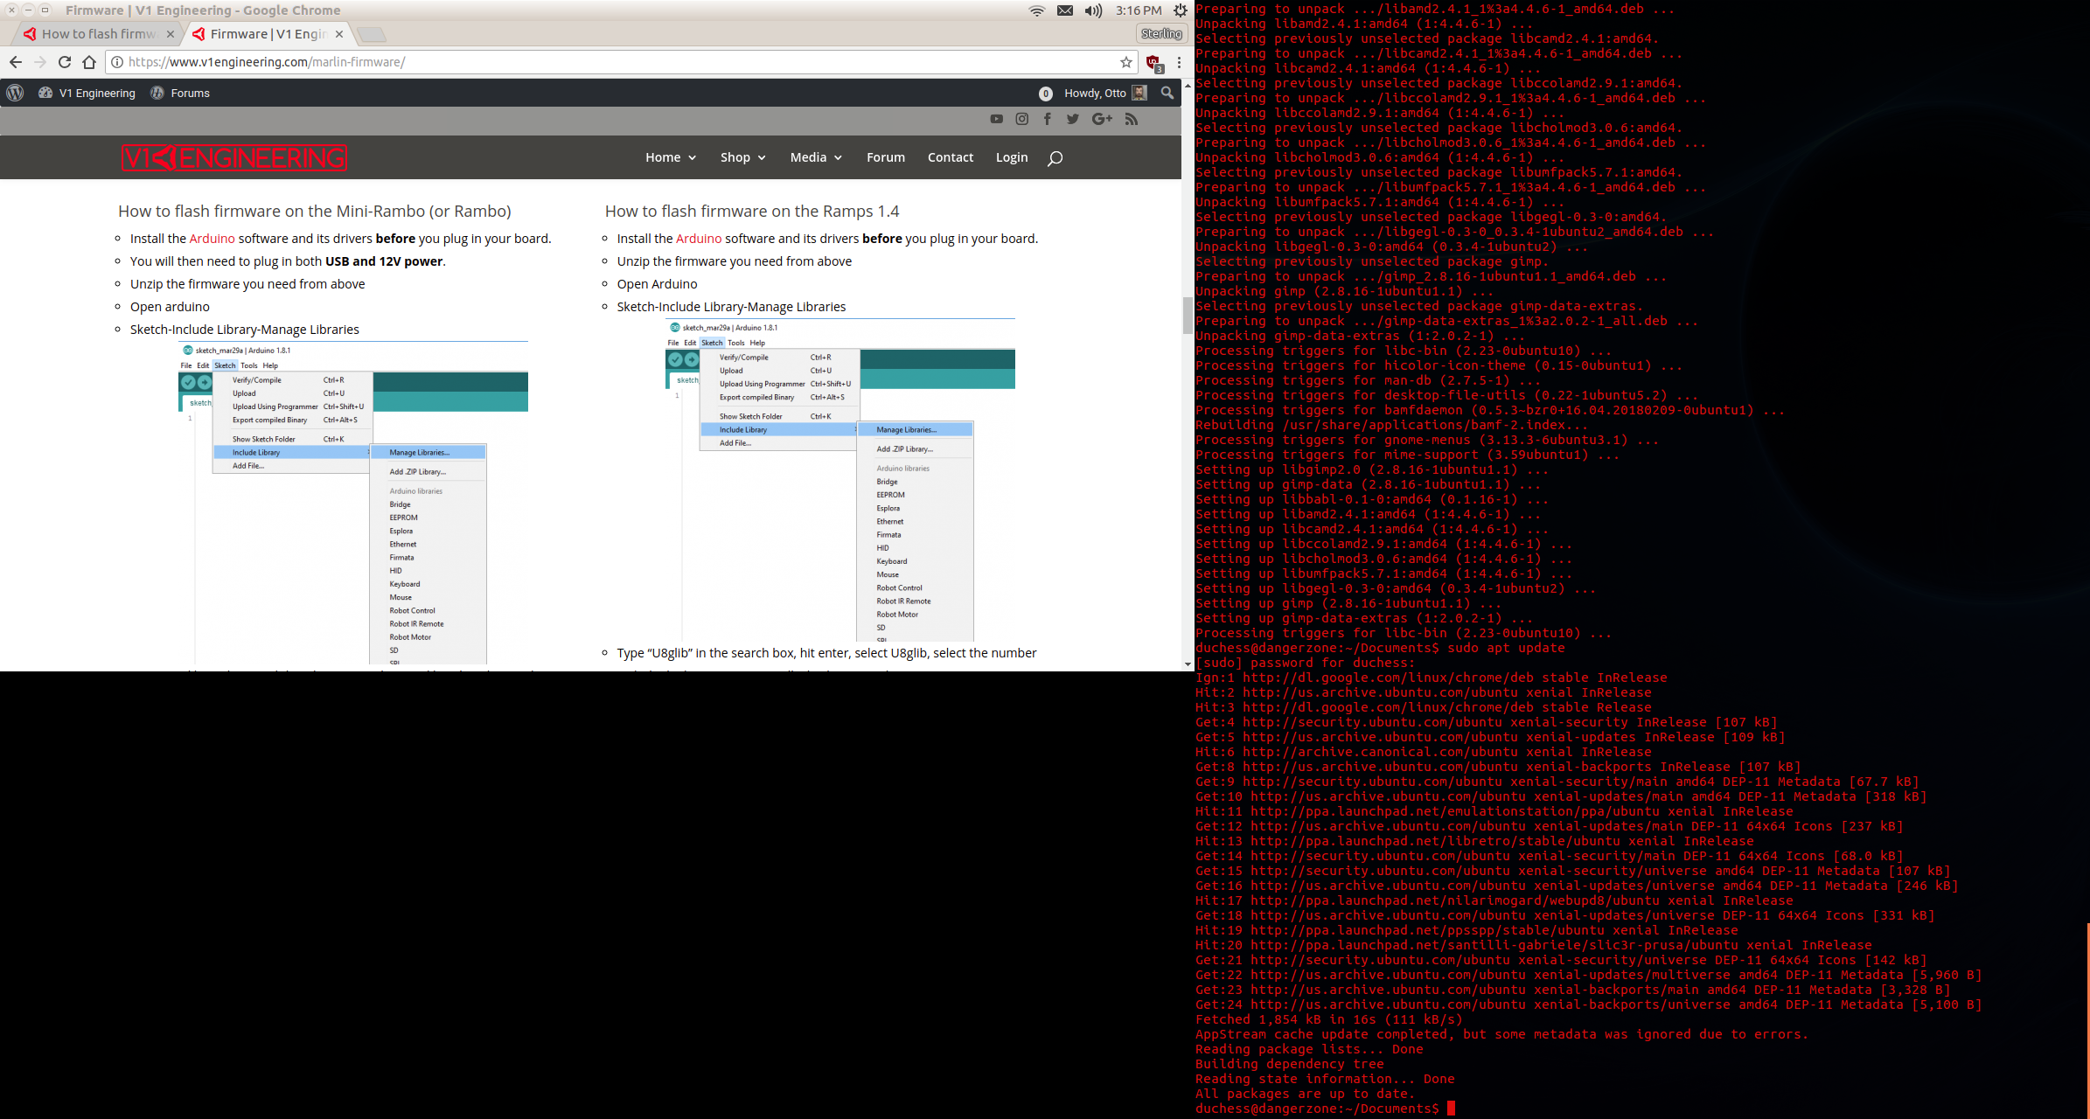
Task: Open the Google Plus social icon
Action: click(1102, 119)
